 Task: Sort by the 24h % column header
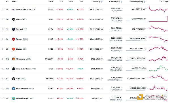tap(71, 2)
